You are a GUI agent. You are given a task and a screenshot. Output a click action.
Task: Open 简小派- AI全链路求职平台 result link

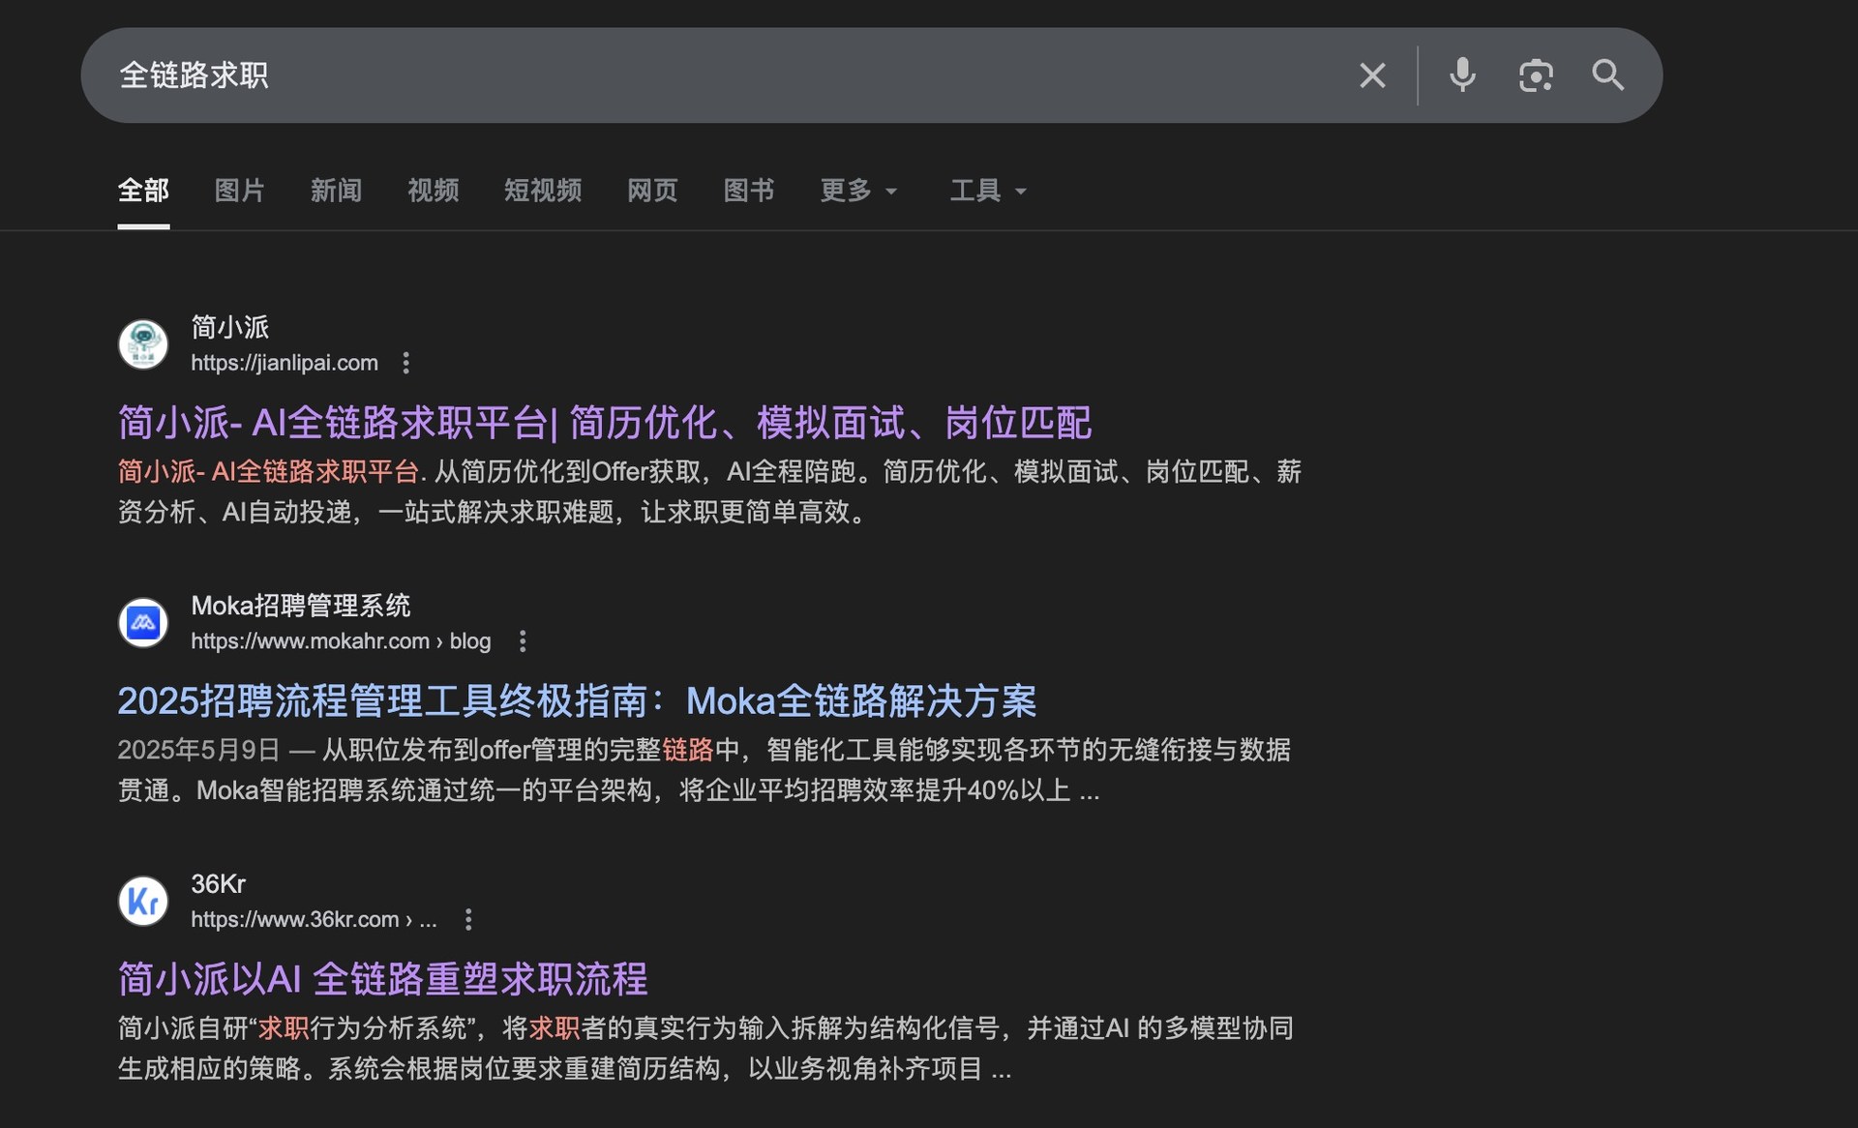604,423
